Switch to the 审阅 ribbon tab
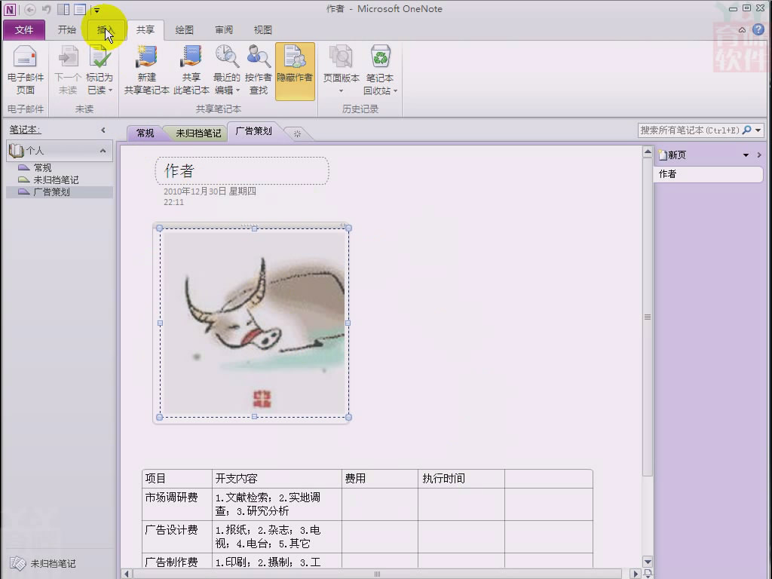The height and width of the screenshot is (579, 772). (223, 30)
